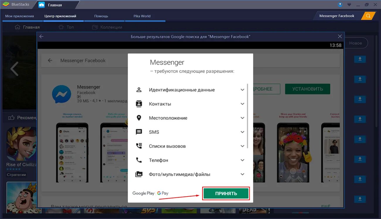Click the permissions dialog scrollbar
381x219 pixels.
[x=248, y=116]
